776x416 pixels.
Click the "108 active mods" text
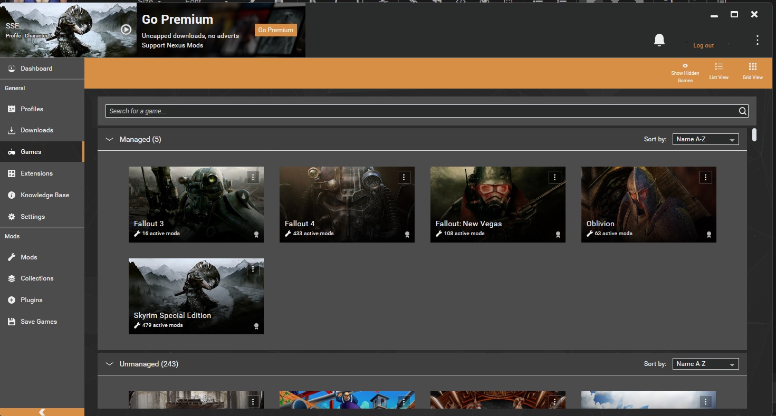(x=464, y=234)
